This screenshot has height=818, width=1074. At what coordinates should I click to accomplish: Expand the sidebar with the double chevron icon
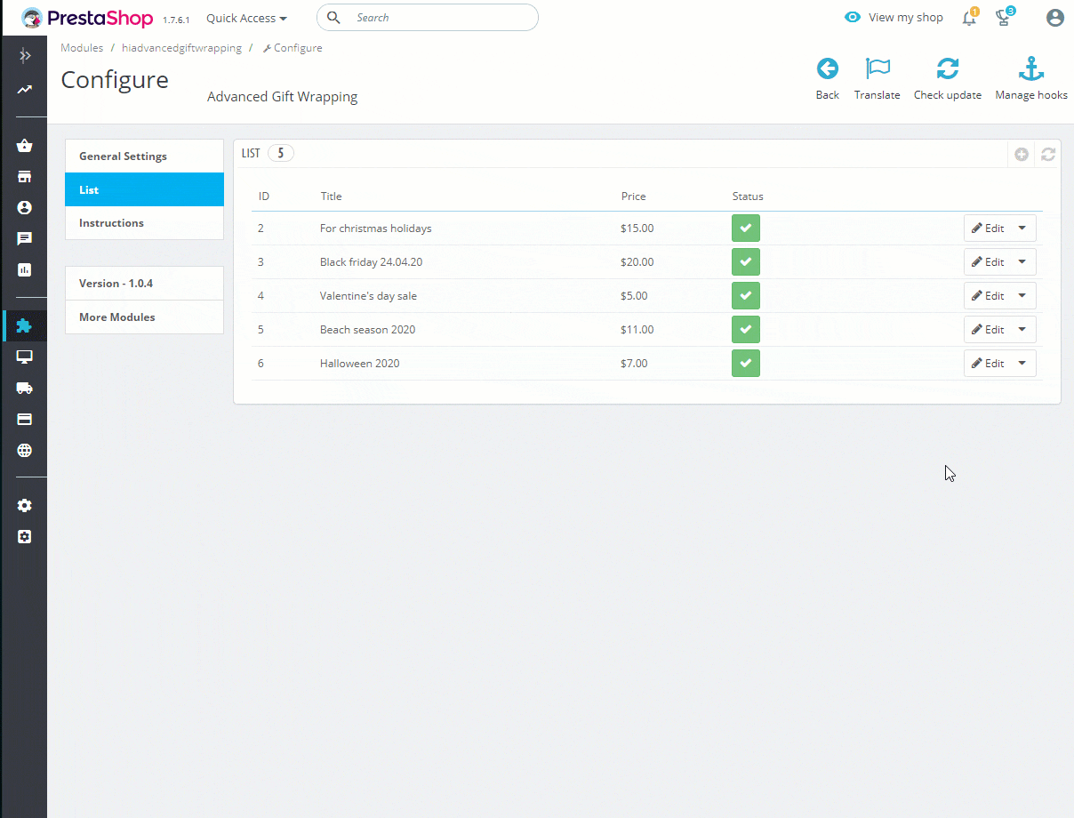click(25, 56)
